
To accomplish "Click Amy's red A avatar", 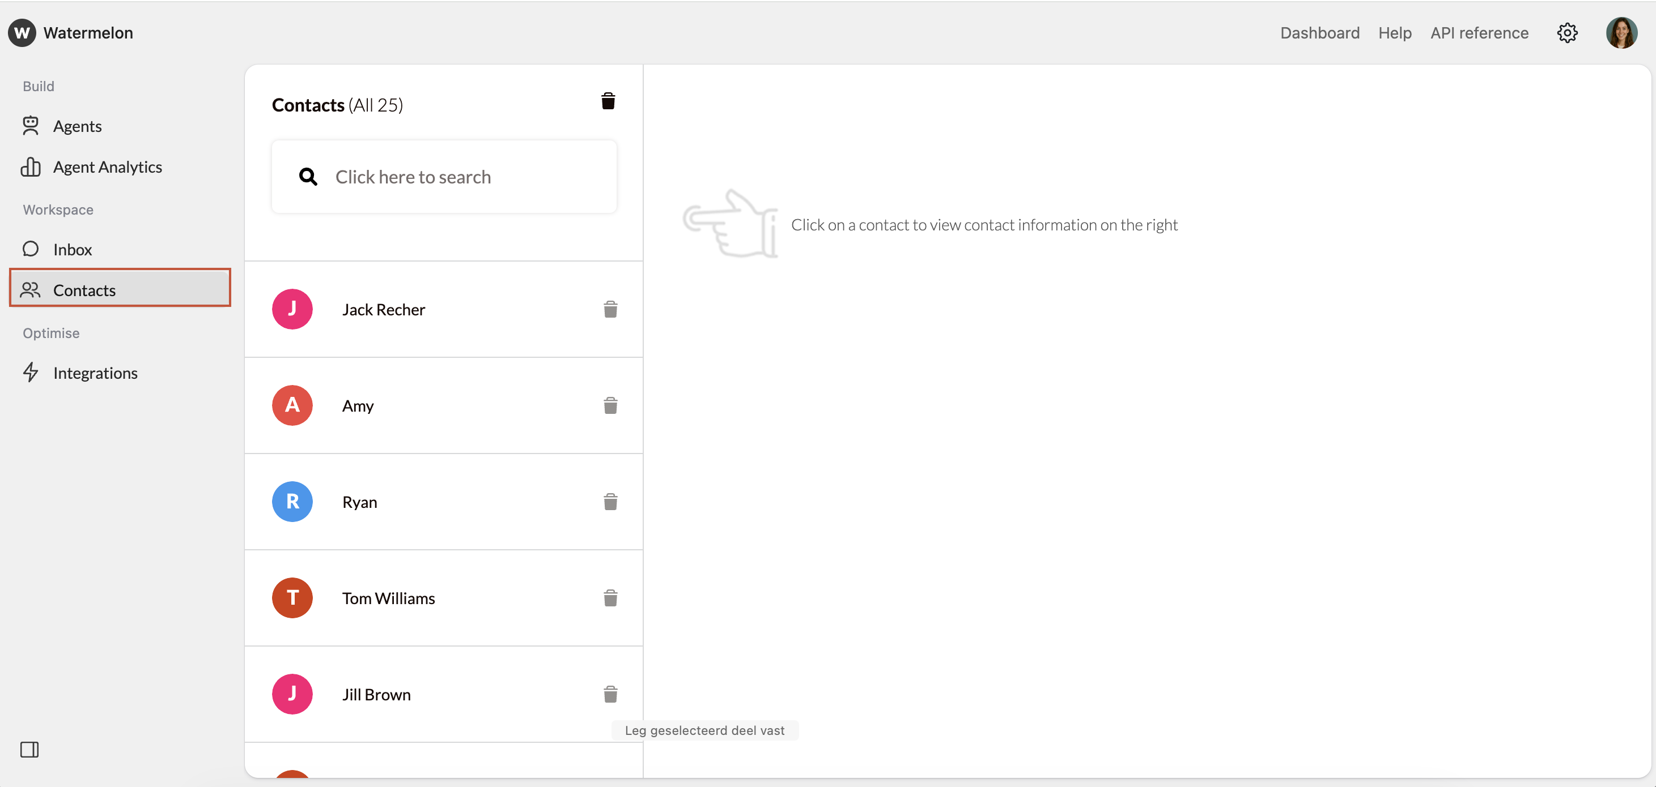I will [x=292, y=405].
